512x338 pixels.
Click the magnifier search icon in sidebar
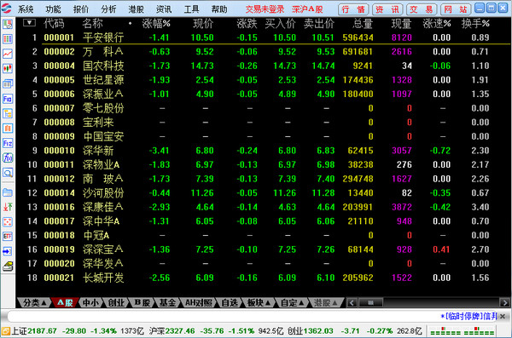tap(8, 173)
